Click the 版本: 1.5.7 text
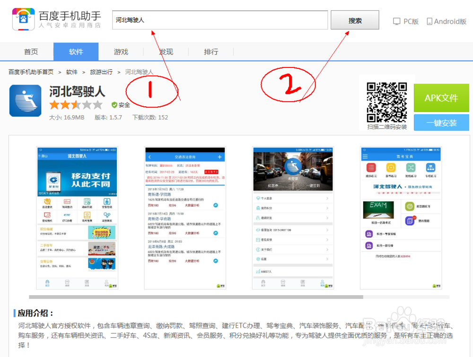The height and width of the screenshot is (357, 473). point(108,118)
